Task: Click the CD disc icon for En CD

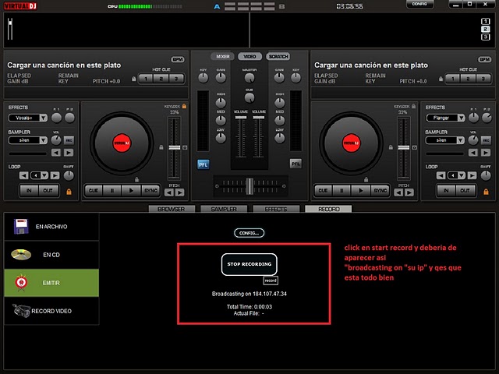Action: coord(21,255)
